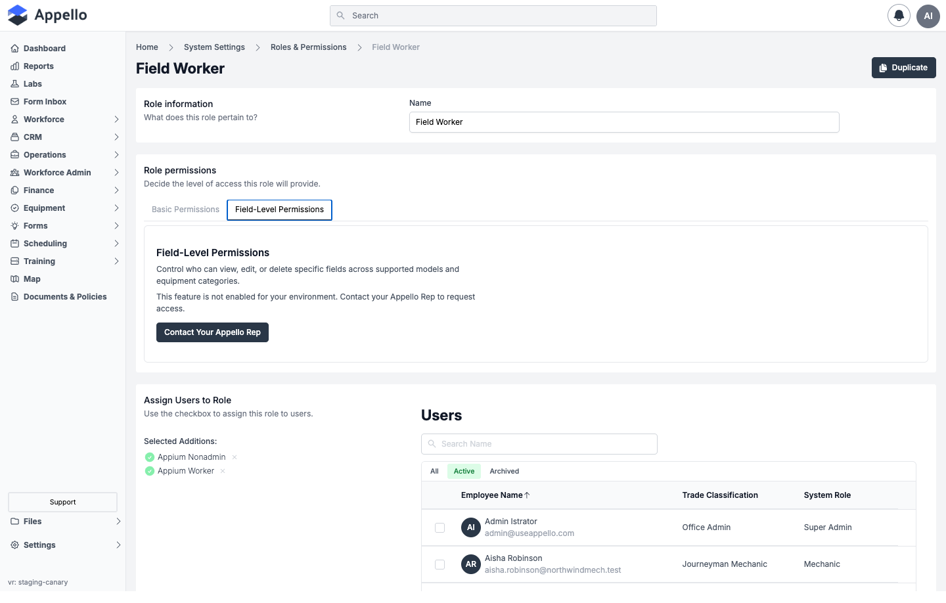Expand the Finance chevron

tap(116, 190)
